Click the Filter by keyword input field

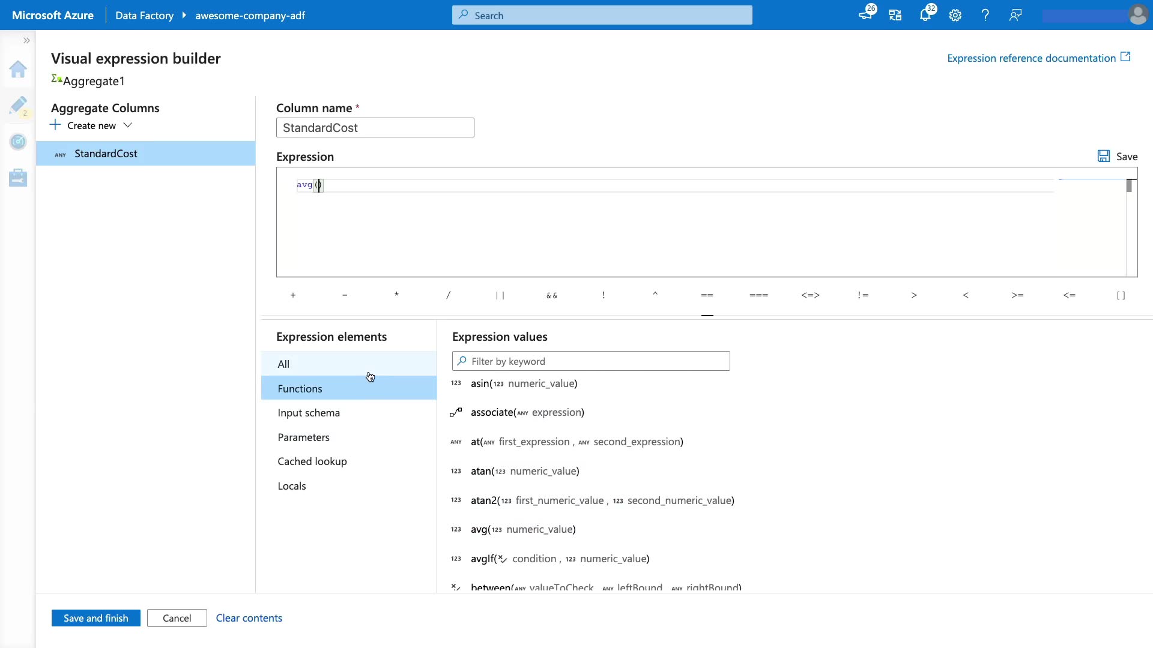pos(598,361)
